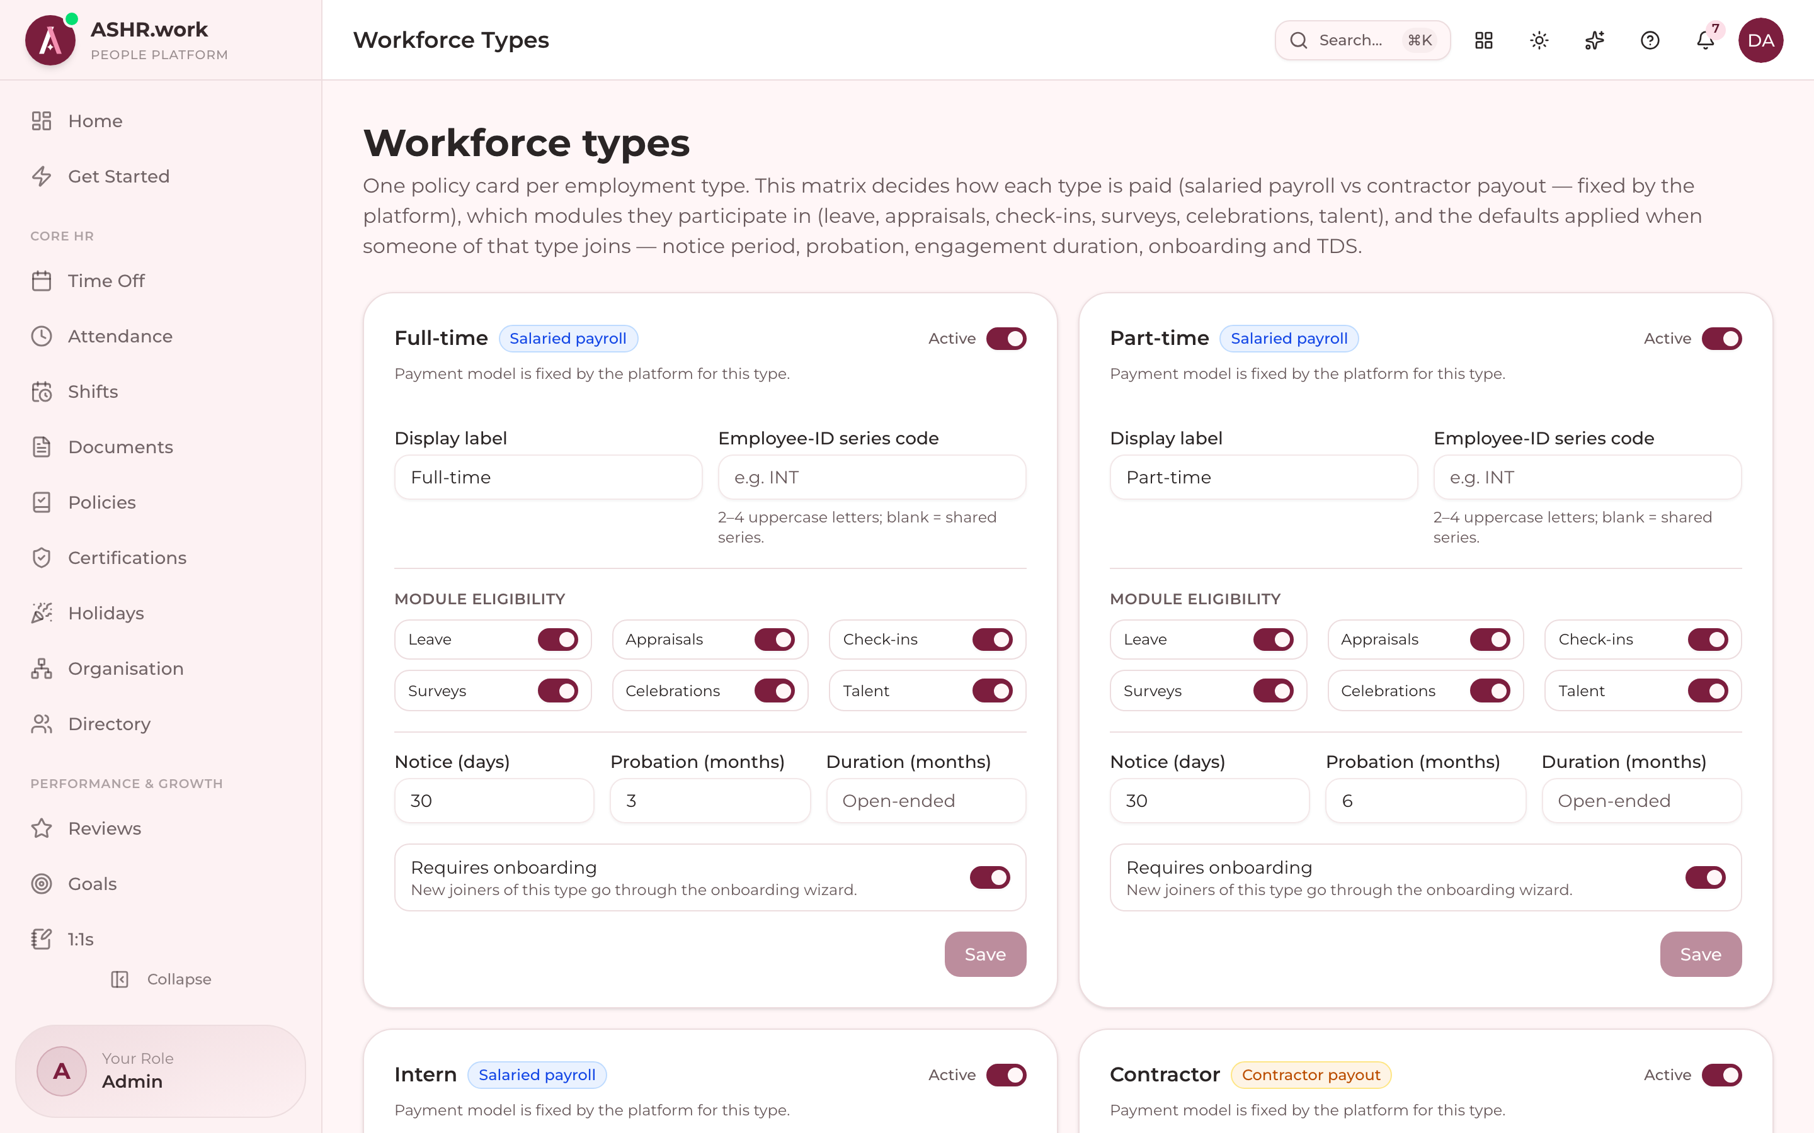Click Part-time Probation months field
1814x1133 pixels.
coord(1425,801)
